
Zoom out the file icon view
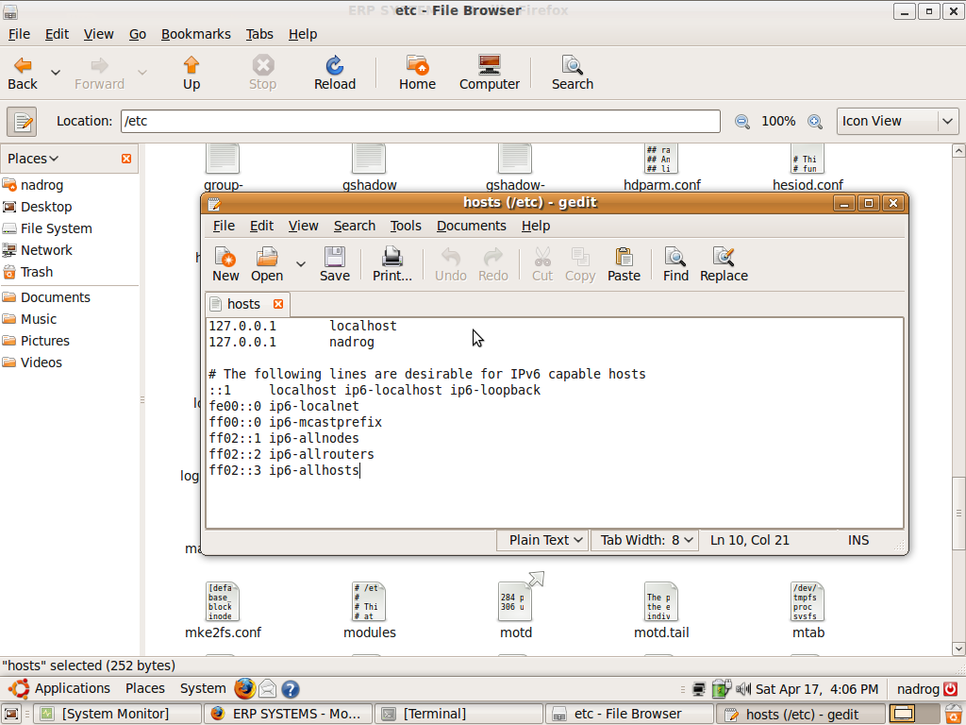741,122
